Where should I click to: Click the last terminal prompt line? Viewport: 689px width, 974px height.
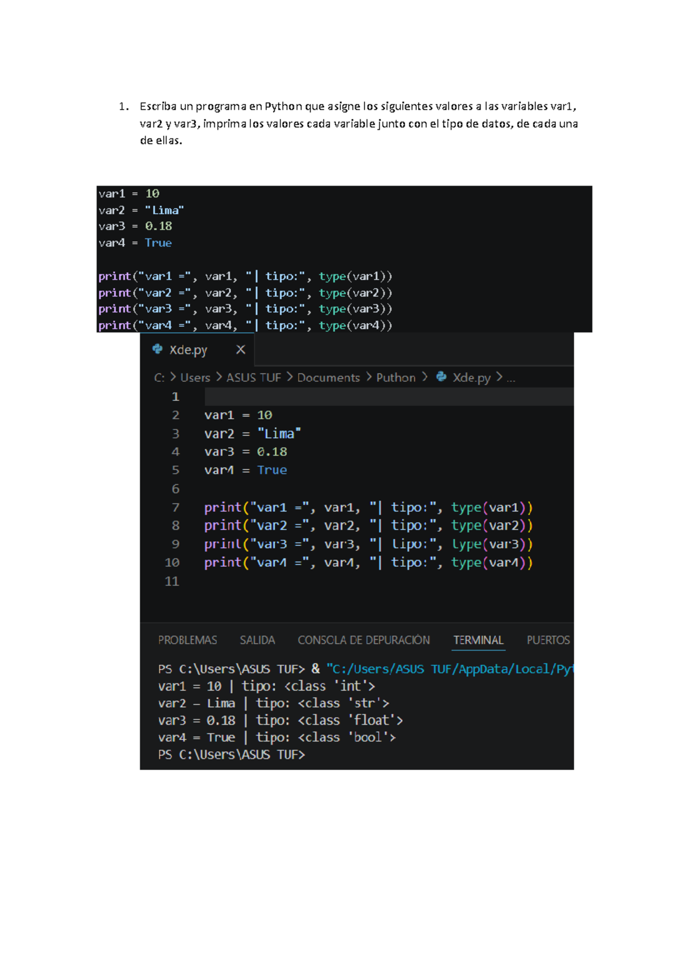point(231,755)
